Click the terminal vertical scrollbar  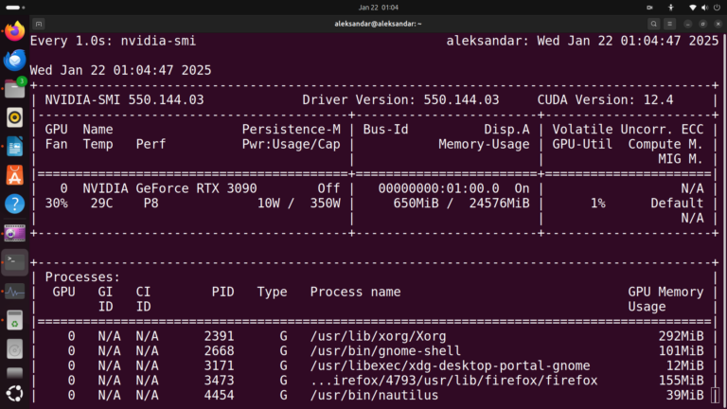724,221
